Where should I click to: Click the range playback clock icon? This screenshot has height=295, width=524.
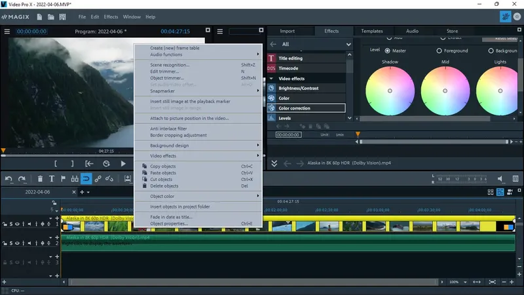(106, 163)
